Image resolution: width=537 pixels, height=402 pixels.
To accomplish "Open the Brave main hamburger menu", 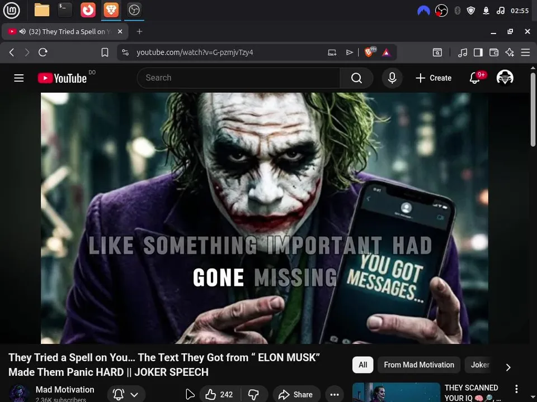I will (525, 52).
